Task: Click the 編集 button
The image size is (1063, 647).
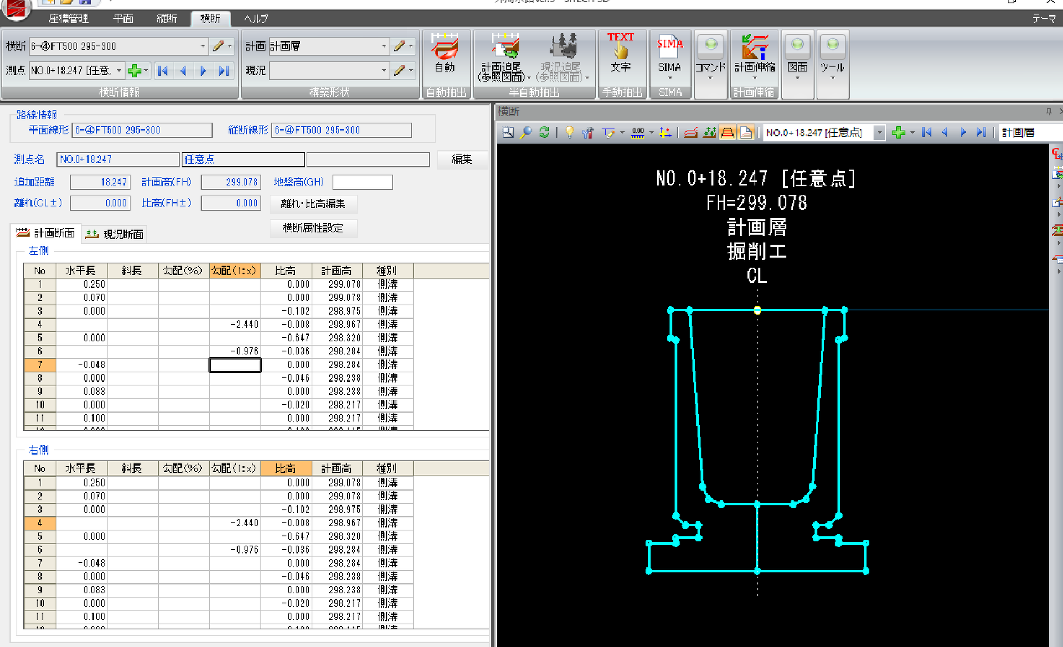Action: (x=462, y=159)
